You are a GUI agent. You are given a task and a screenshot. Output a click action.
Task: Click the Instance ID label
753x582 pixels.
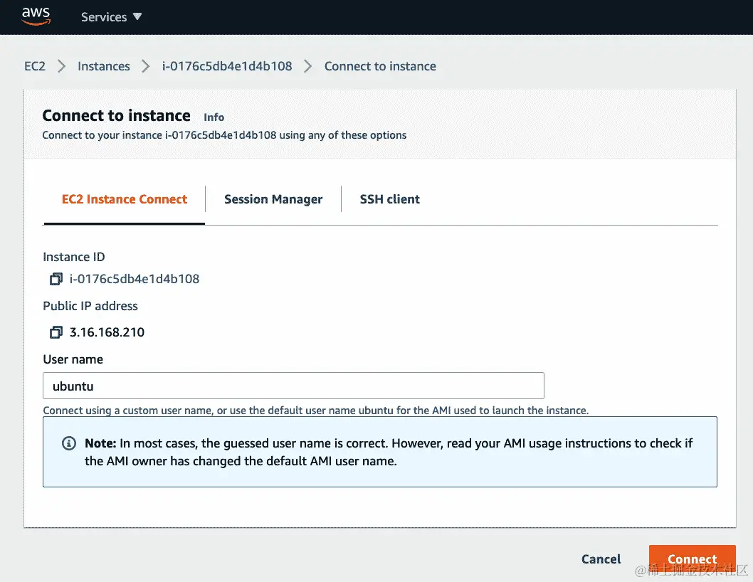(74, 257)
